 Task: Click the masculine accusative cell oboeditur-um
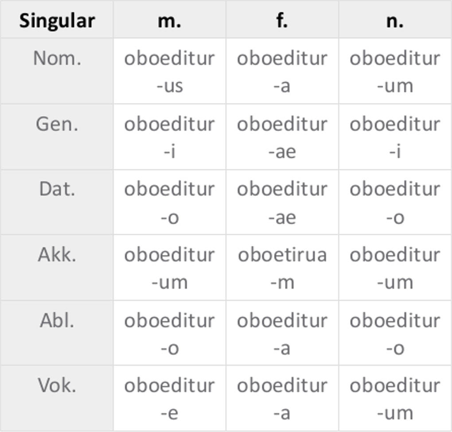[x=169, y=268]
